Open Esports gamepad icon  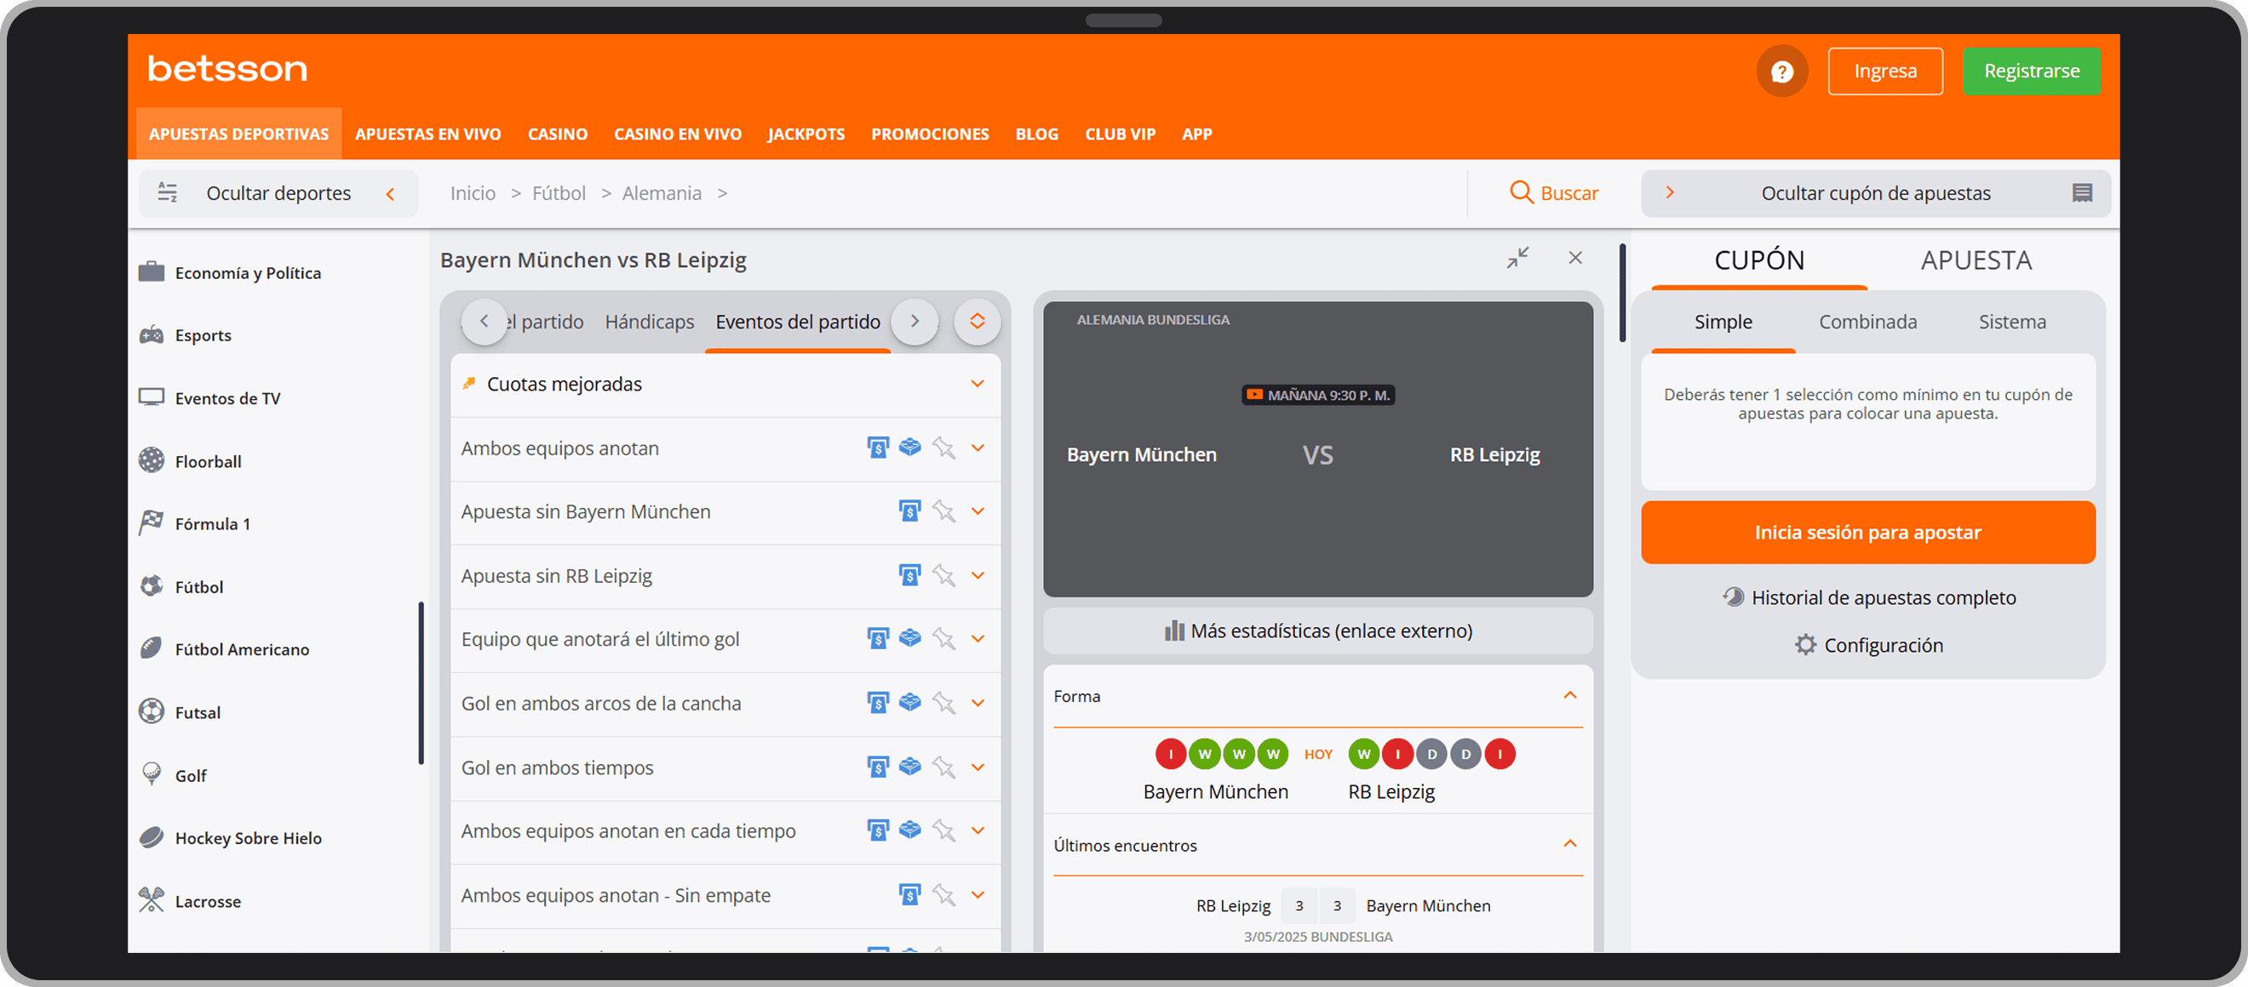[151, 334]
